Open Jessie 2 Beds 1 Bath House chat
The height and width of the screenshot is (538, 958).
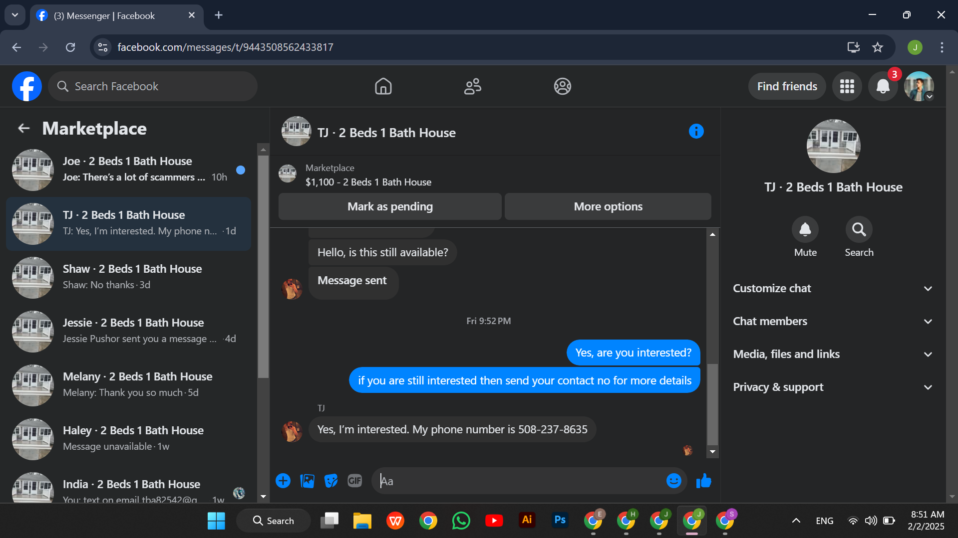click(x=128, y=332)
